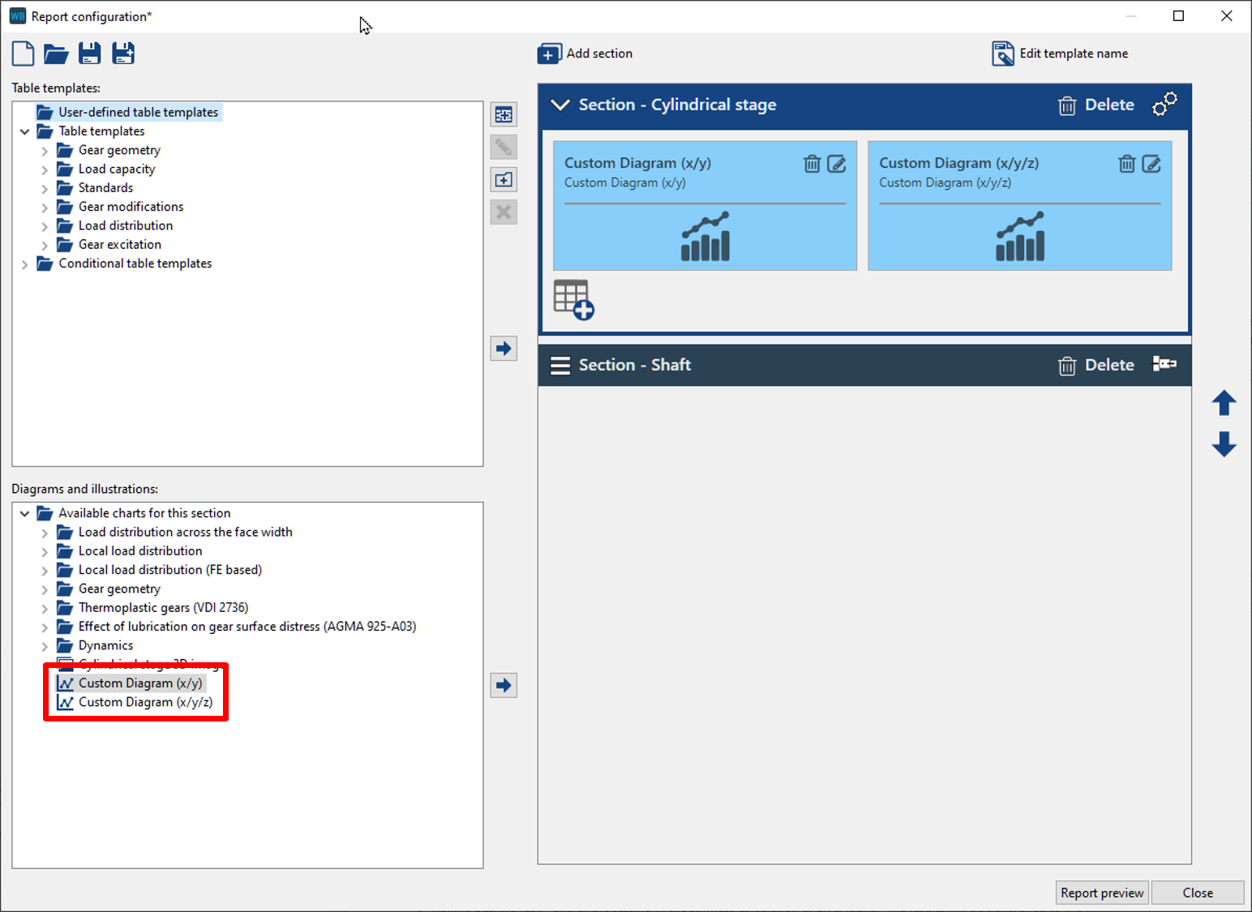Click the Save As disk icon
Viewport: 1252px width, 912px height.
[123, 54]
